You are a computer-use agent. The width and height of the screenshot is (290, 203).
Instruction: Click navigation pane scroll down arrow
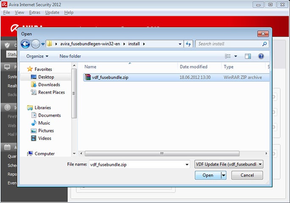pyautogui.click(x=74, y=154)
